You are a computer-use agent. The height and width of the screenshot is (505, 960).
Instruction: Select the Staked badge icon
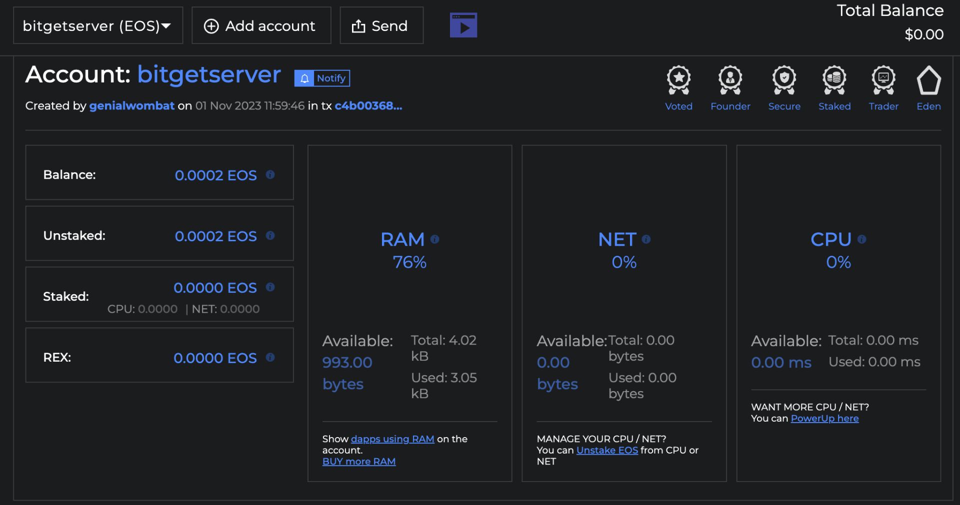(x=834, y=80)
